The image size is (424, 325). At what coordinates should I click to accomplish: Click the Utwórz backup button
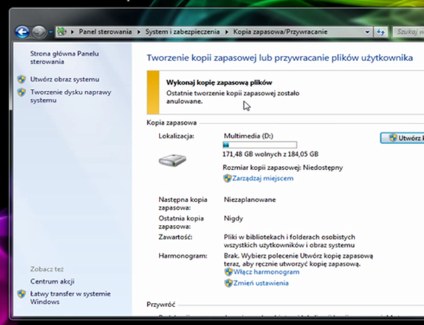(402, 138)
